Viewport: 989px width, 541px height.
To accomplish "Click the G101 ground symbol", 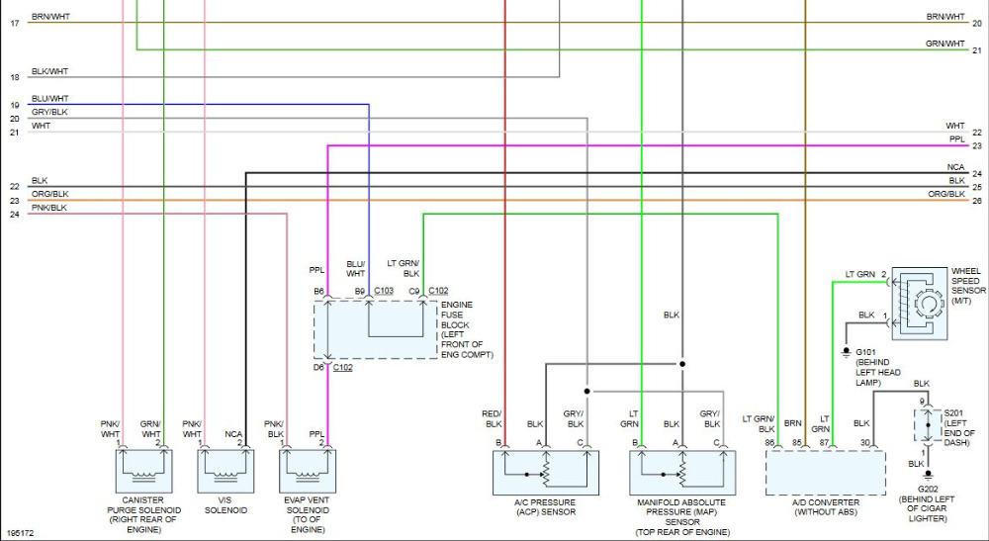I will pyautogui.click(x=846, y=353).
